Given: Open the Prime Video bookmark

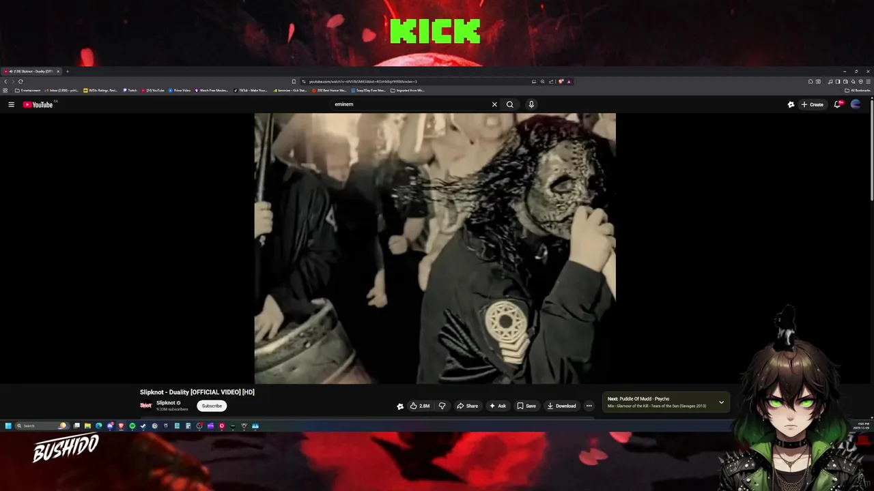Looking at the screenshot, I should [x=180, y=90].
